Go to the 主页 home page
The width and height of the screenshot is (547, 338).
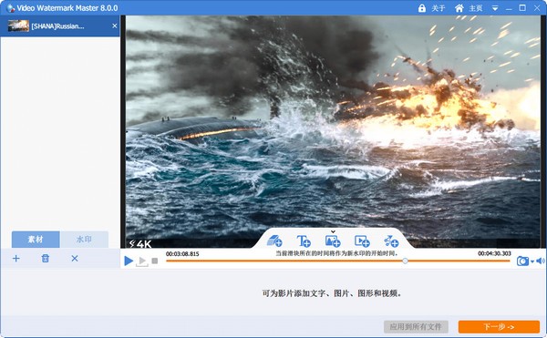[476, 8]
